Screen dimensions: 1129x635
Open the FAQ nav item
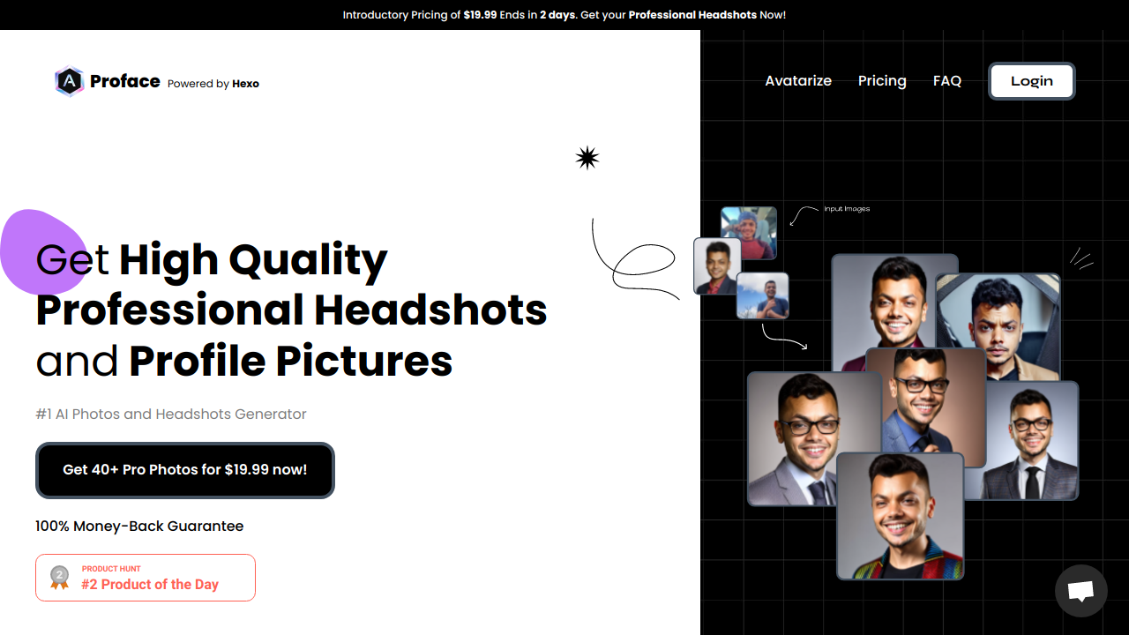tap(947, 80)
